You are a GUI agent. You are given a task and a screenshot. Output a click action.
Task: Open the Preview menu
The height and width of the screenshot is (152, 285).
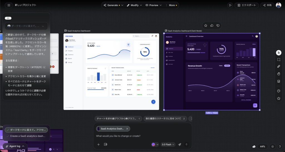(154, 5)
